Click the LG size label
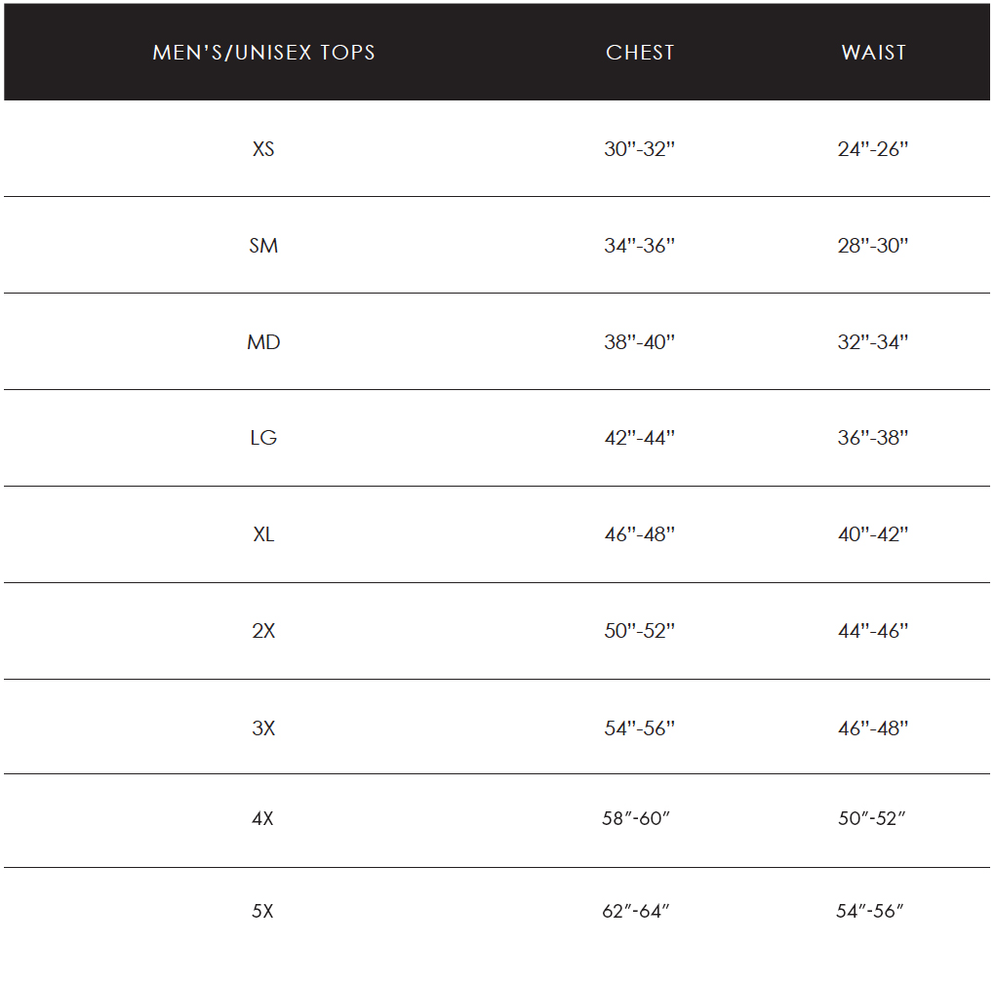Image resolution: width=995 pixels, height=983 pixels. pyautogui.click(x=263, y=438)
